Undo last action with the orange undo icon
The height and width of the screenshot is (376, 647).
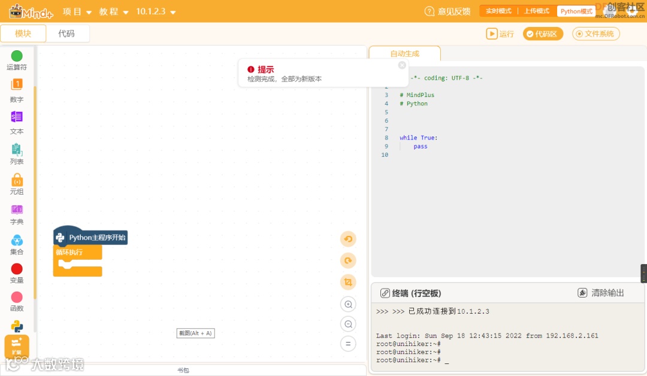click(348, 239)
